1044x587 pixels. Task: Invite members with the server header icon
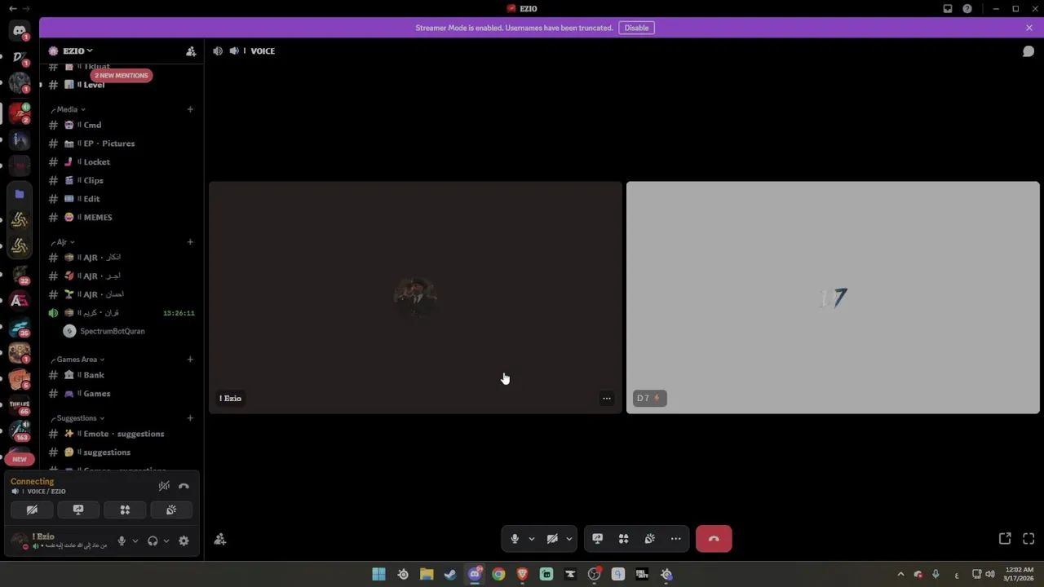coord(191,51)
